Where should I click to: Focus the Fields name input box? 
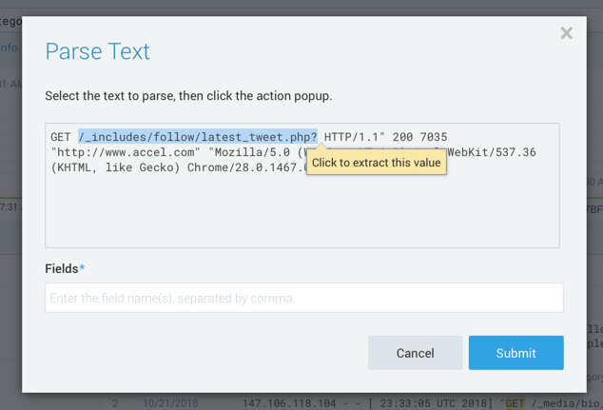(x=303, y=298)
